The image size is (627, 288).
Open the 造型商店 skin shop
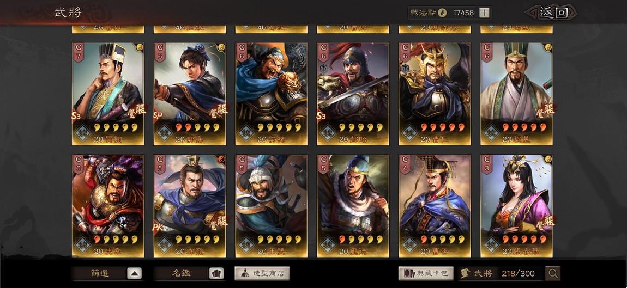(262, 274)
